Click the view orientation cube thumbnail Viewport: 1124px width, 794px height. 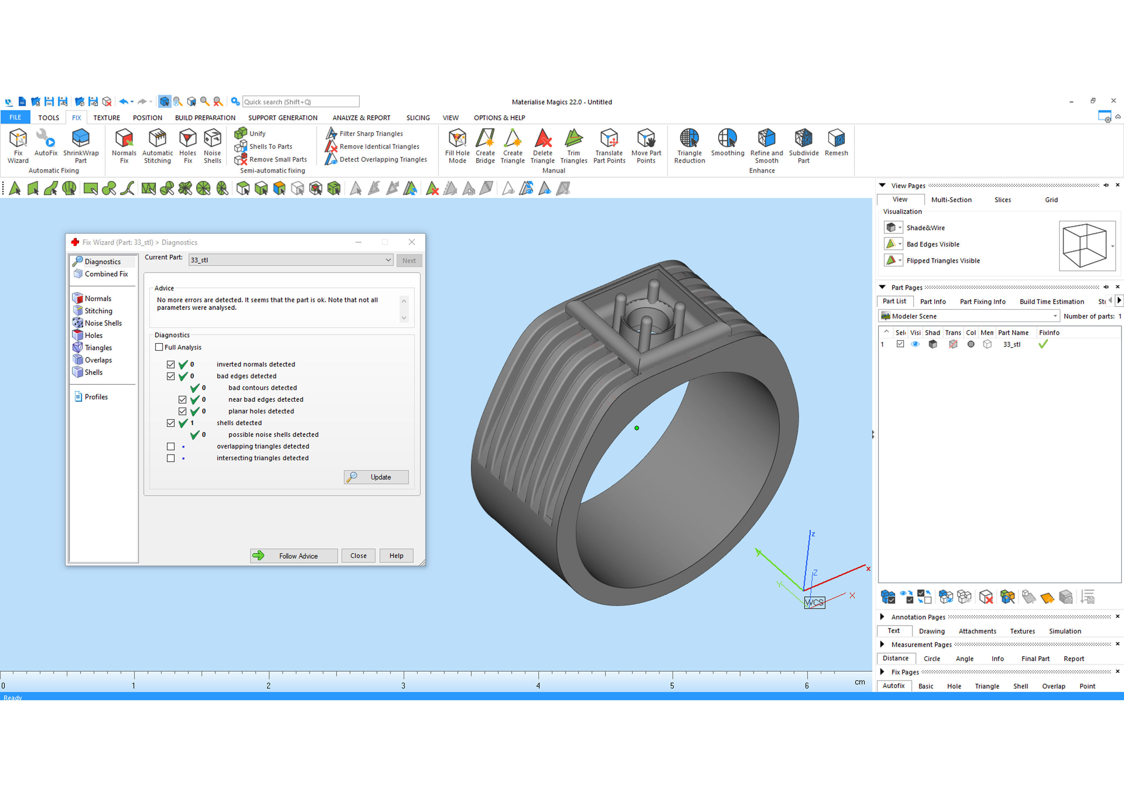pos(1087,246)
